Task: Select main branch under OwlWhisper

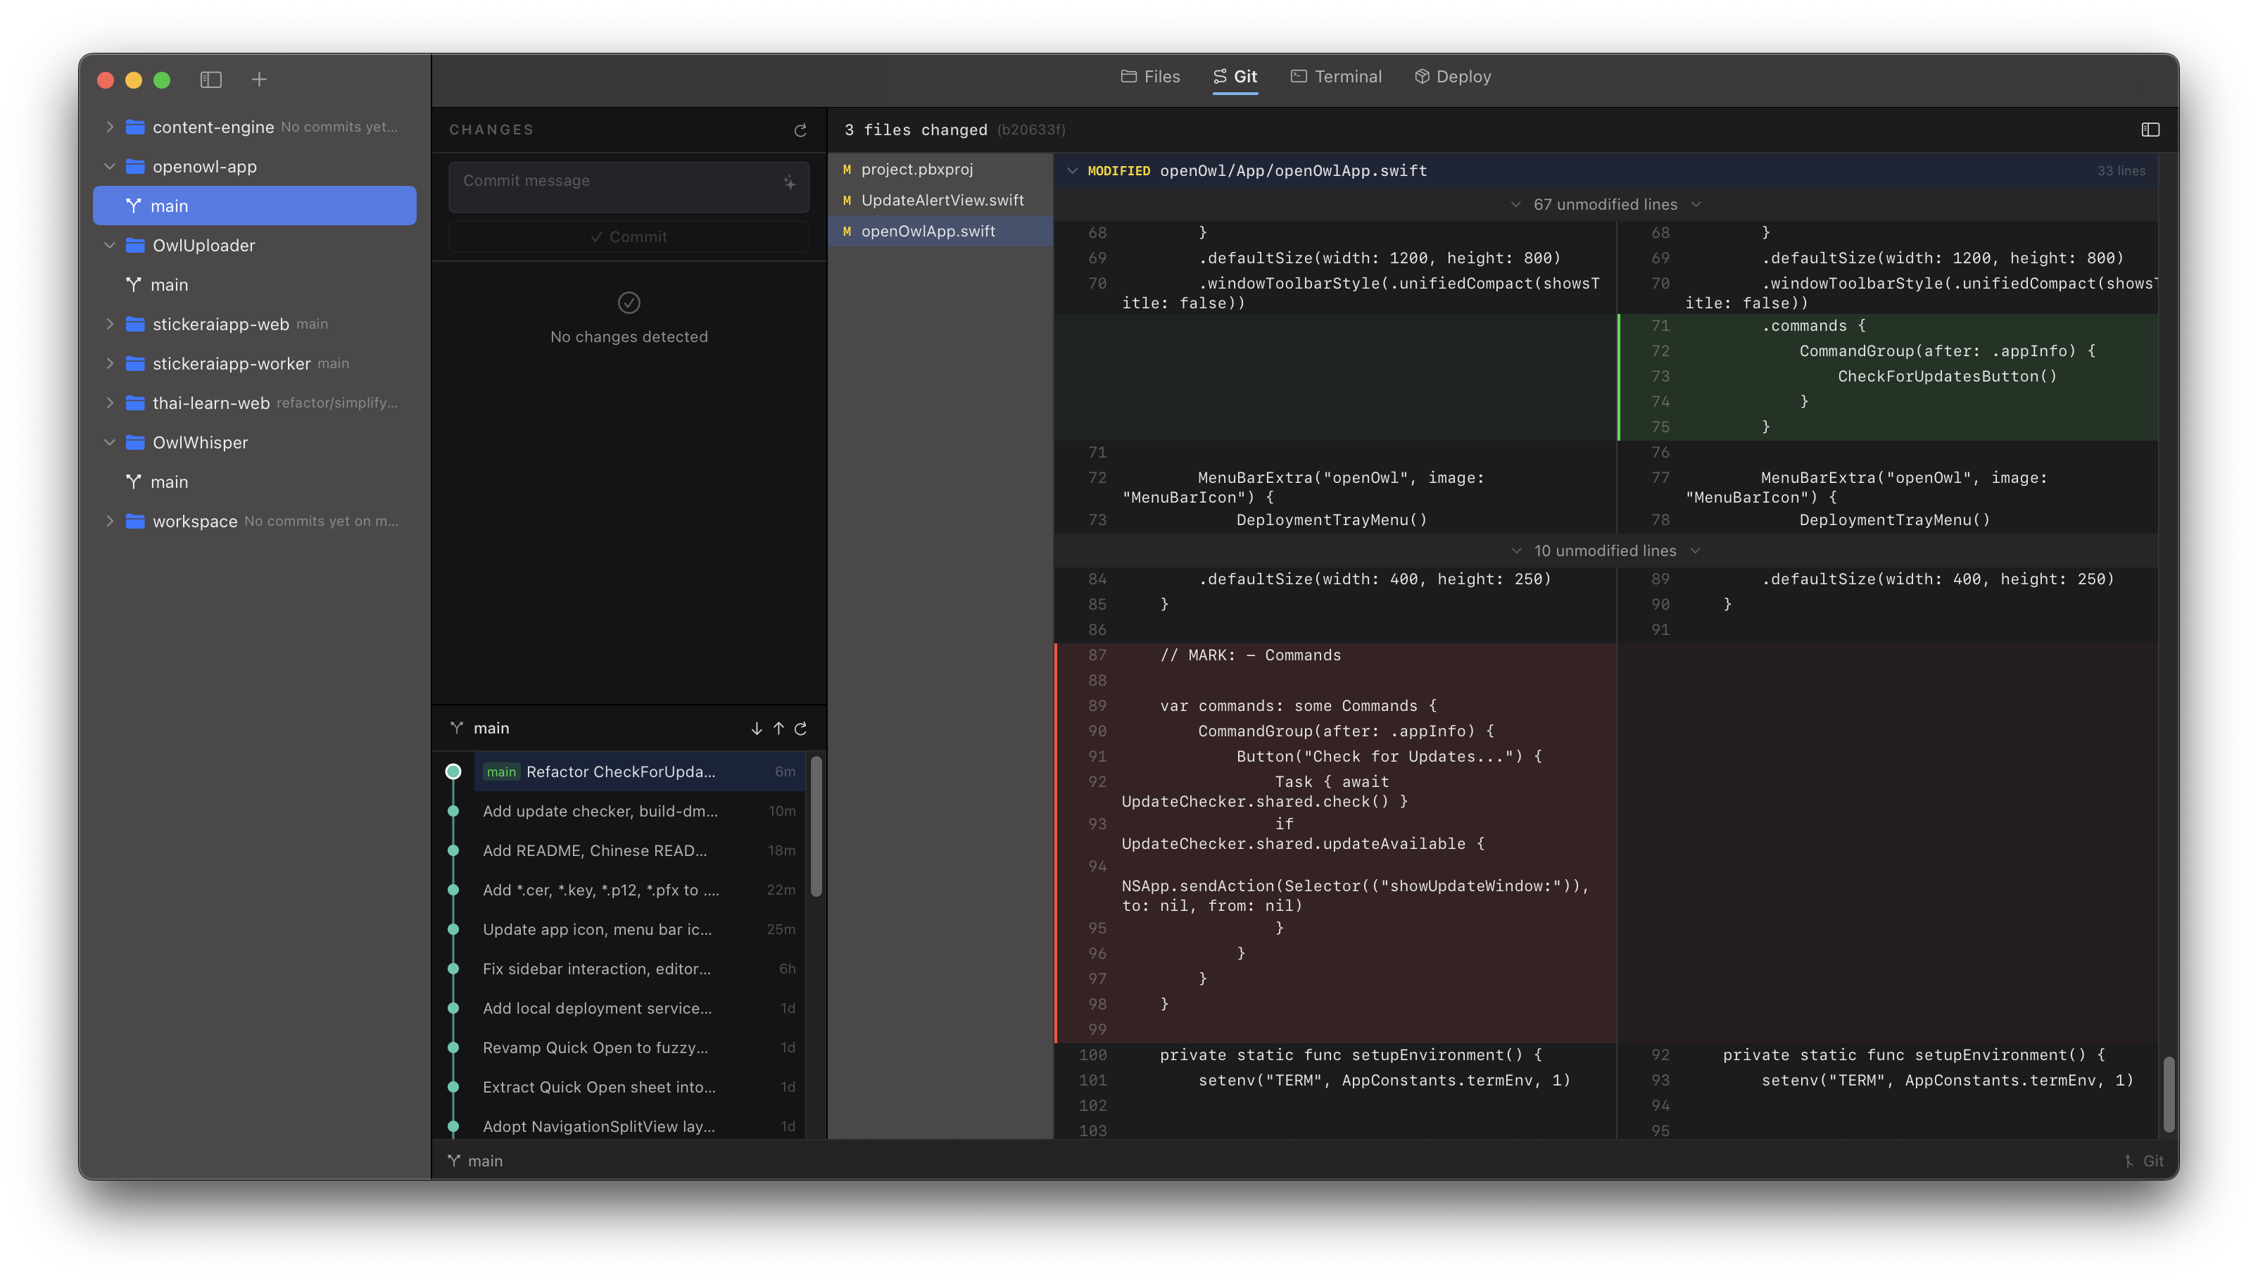Action: (x=255, y=482)
